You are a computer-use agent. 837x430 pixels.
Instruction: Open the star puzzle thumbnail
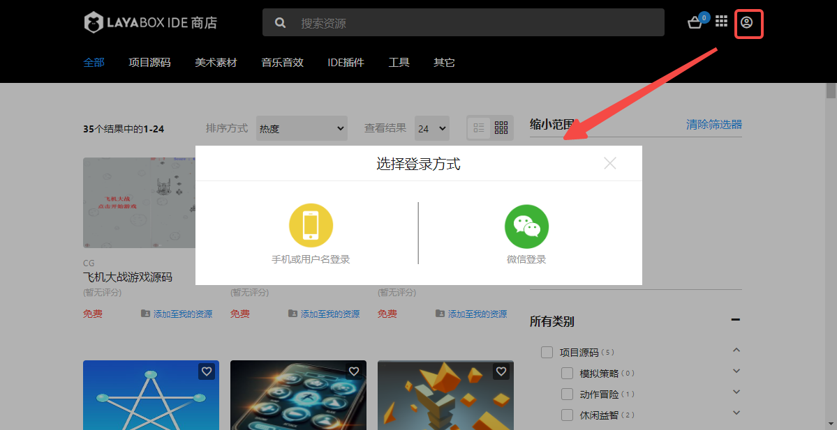pos(151,395)
